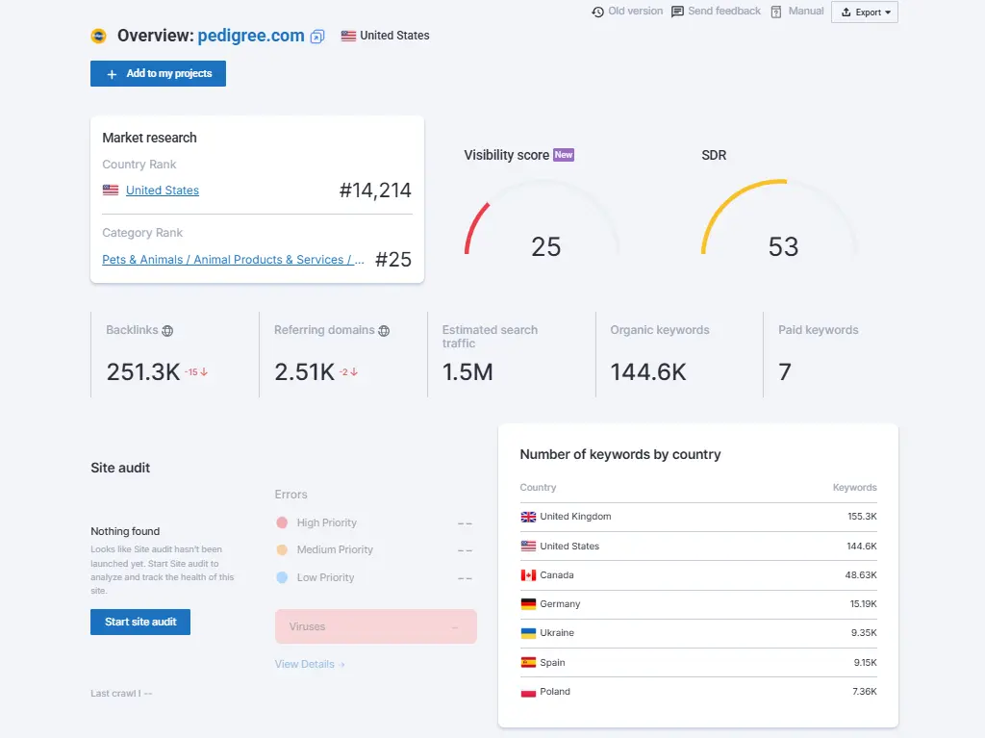Open the pedigree.com domain link
Image resolution: width=985 pixels, height=738 pixels.
[x=251, y=36]
